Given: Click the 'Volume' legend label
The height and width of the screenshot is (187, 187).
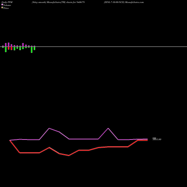Looking at the screenshot, I should 7,5.
